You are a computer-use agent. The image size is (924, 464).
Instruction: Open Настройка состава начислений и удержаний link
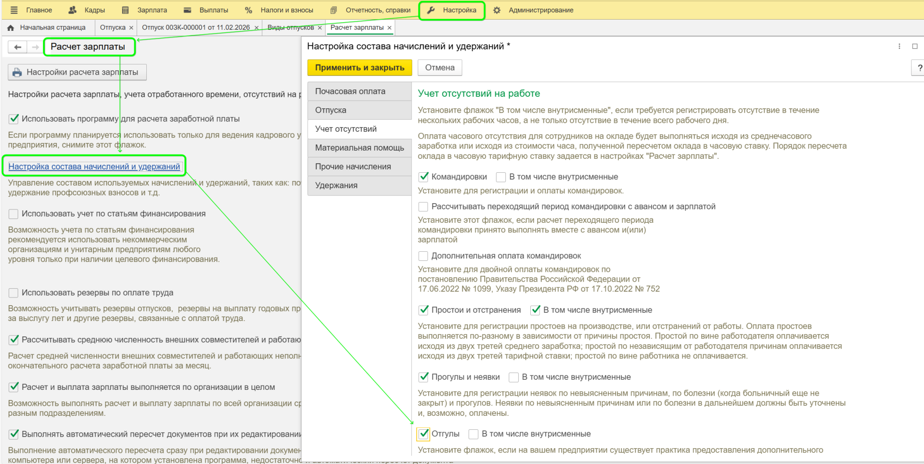click(94, 167)
